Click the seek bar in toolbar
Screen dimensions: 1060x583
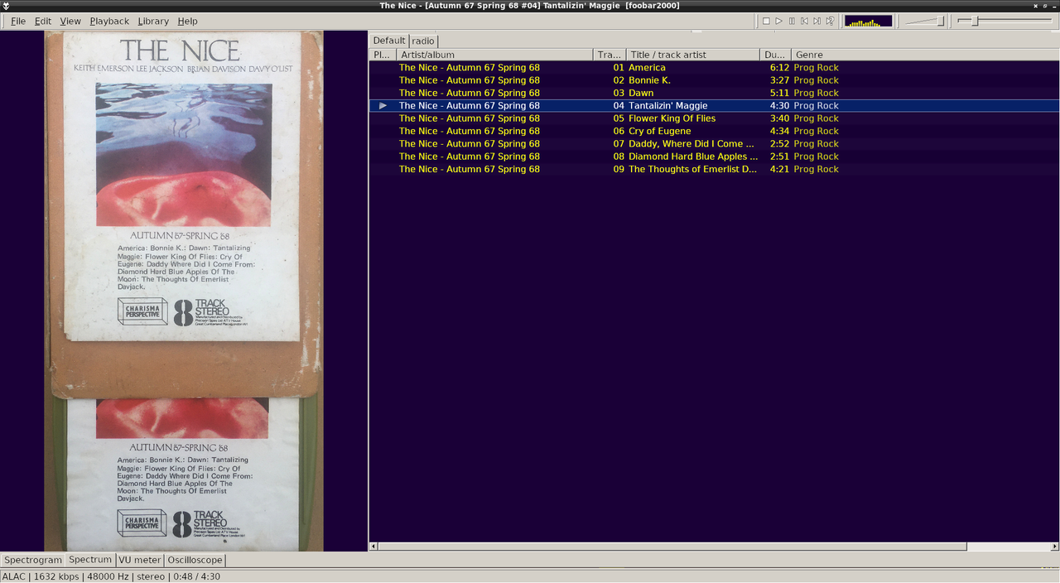coord(1005,21)
